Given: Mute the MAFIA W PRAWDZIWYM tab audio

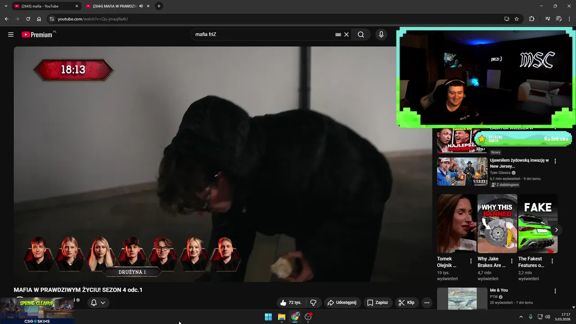Looking at the screenshot, I should tap(141, 6).
